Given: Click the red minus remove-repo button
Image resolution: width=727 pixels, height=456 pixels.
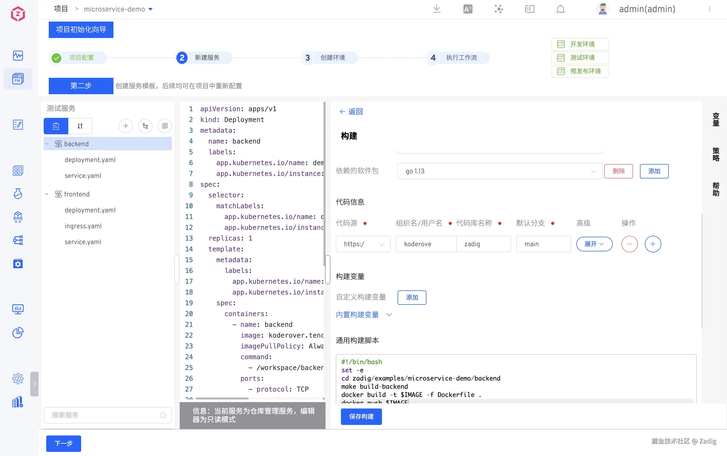Looking at the screenshot, I should pyautogui.click(x=629, y=244).
